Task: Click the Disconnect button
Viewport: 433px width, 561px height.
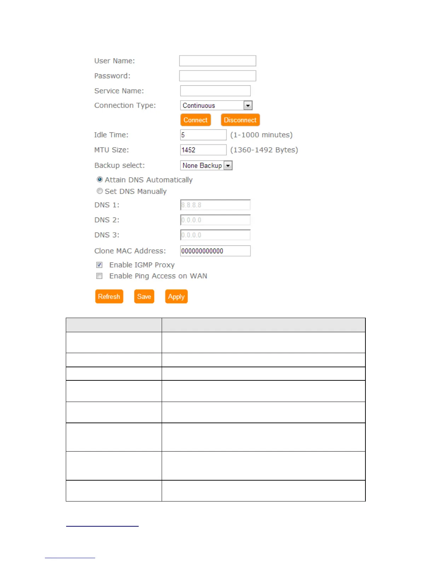Action: 240,120
